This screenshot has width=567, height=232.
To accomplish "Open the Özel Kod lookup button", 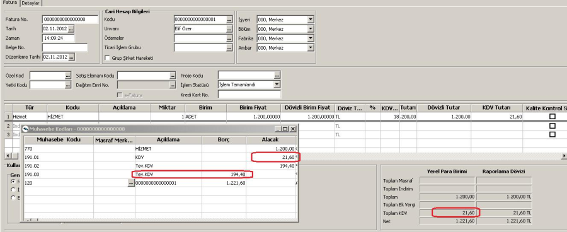I will pyautogui.click(x=67, y=76).
